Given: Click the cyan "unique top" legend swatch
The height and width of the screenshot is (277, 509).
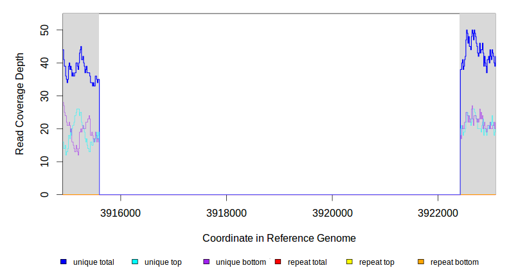Looking at the screenshot, I should tap(135, 262).
